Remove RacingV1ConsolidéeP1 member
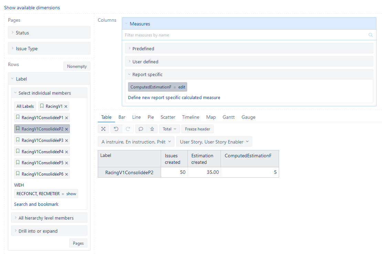 pos(66,118)
